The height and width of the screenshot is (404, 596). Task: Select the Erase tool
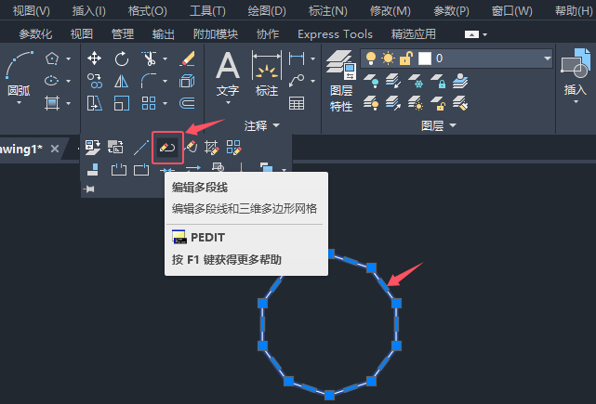click(188, 59)
